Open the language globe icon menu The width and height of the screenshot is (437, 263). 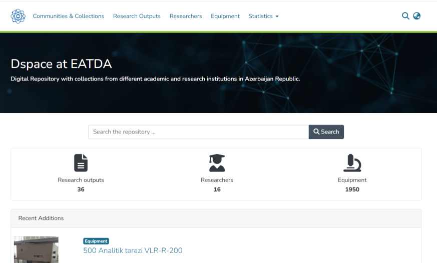click(x=416, y=16)
